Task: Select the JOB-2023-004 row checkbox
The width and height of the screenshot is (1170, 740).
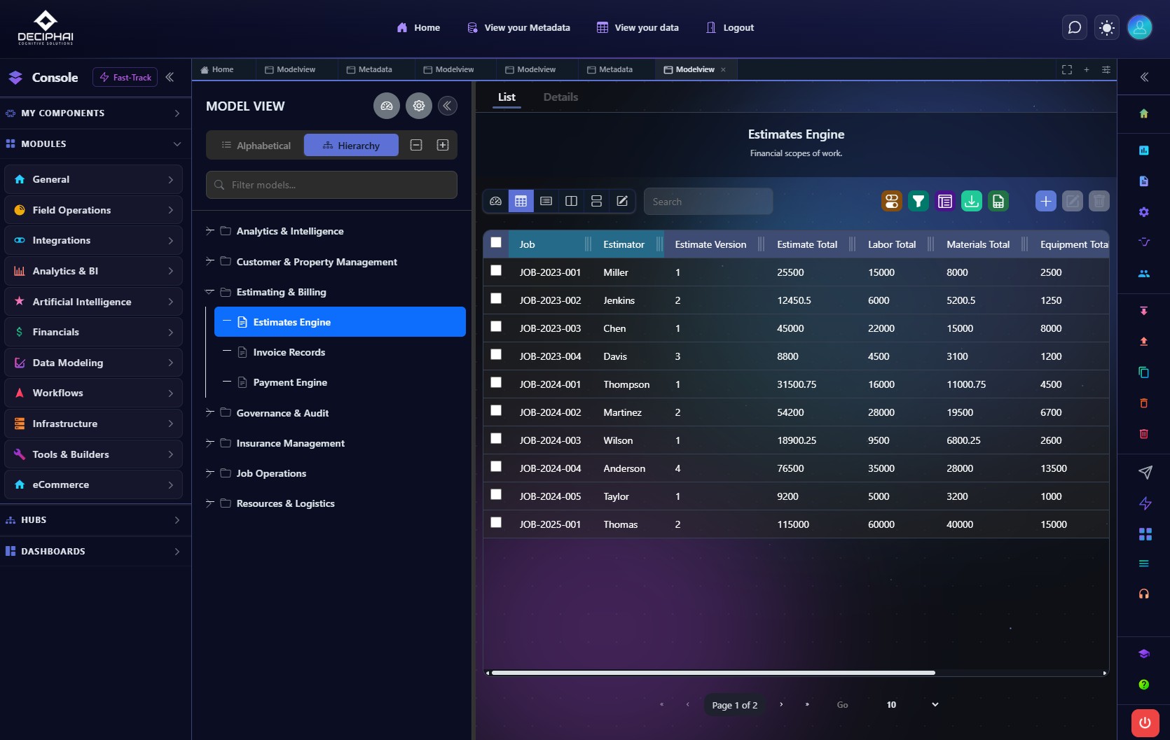Action: pos(496,354)
